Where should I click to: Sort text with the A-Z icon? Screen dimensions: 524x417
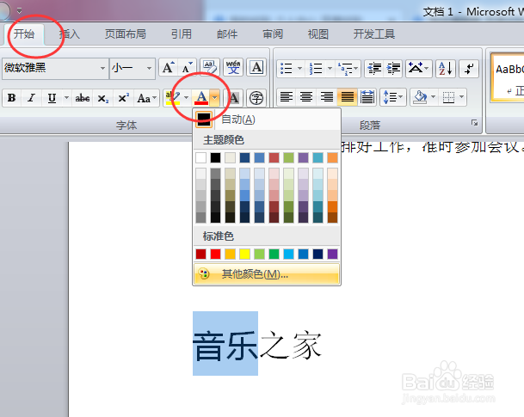click(446, 69)
